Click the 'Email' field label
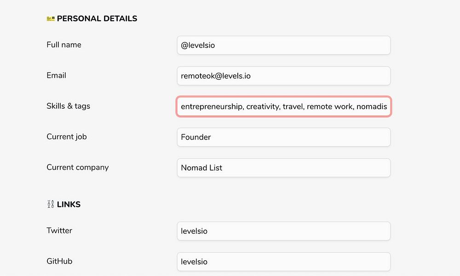Screen dimensions: 460x276 (x=56, y=76)
